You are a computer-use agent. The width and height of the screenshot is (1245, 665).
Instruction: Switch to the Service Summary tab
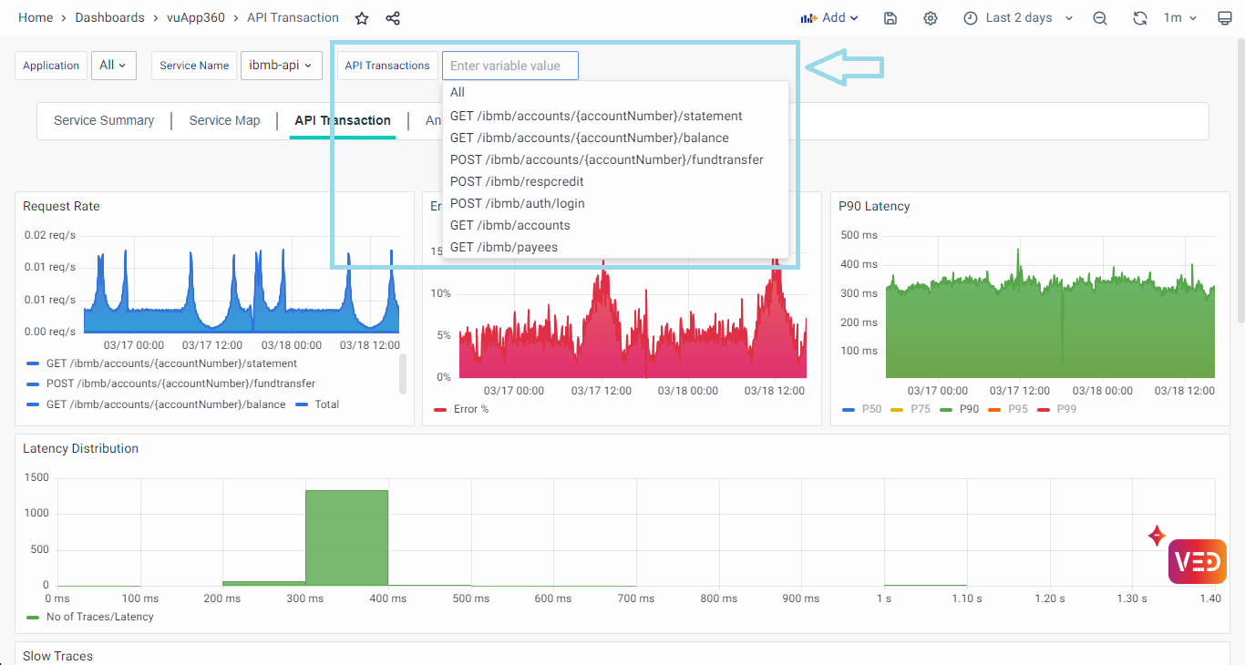[x=104, y=120]
